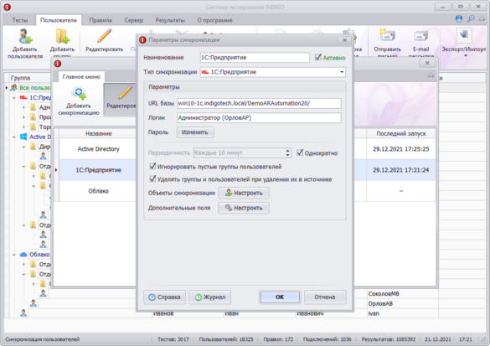The width and height of the screenshot is (490, 346).
Task: Click the Периодичность spinner arrows
Action: coord(287,152)
